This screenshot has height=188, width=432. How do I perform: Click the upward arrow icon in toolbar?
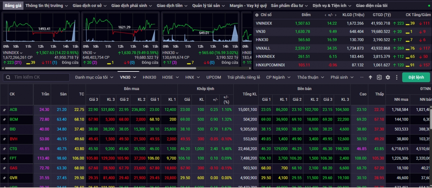click(370, 77)
